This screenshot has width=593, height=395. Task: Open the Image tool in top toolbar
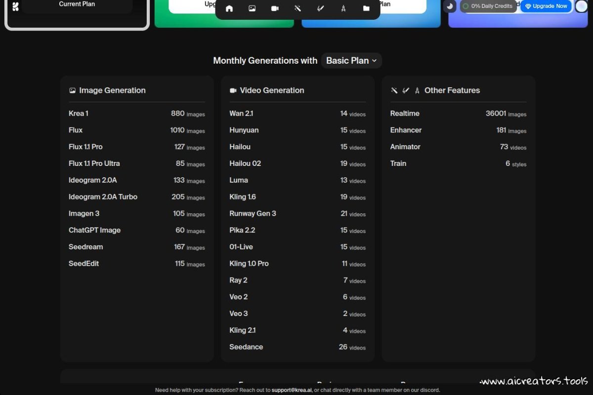[x=252, y=8]
